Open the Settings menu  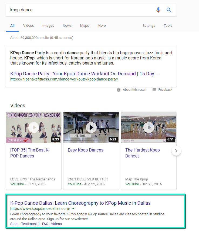149,26
